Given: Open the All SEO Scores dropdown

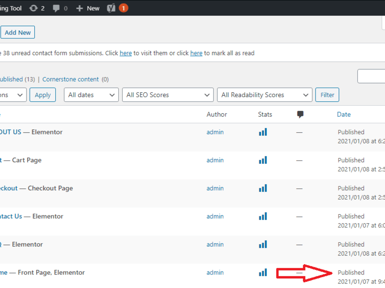Looking at the screenshot, I should [x=168, y=95].
